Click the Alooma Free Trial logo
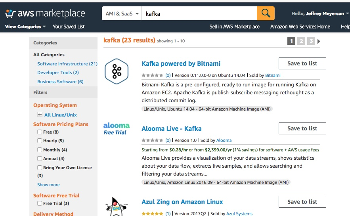 pos(117,129)
